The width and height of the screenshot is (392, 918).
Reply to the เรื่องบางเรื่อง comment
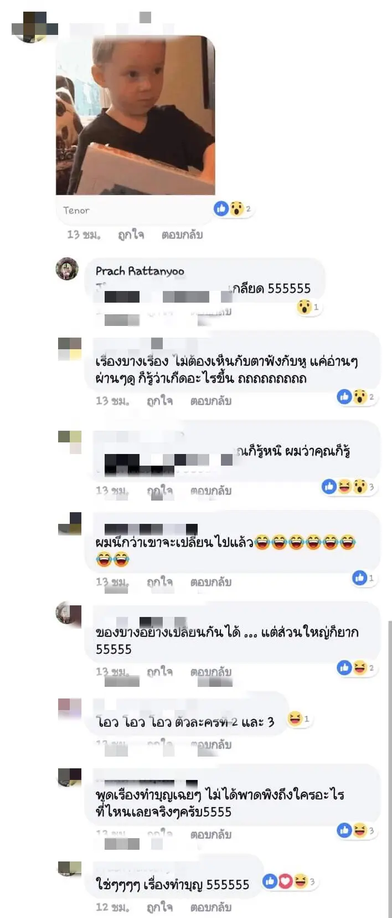211,401
